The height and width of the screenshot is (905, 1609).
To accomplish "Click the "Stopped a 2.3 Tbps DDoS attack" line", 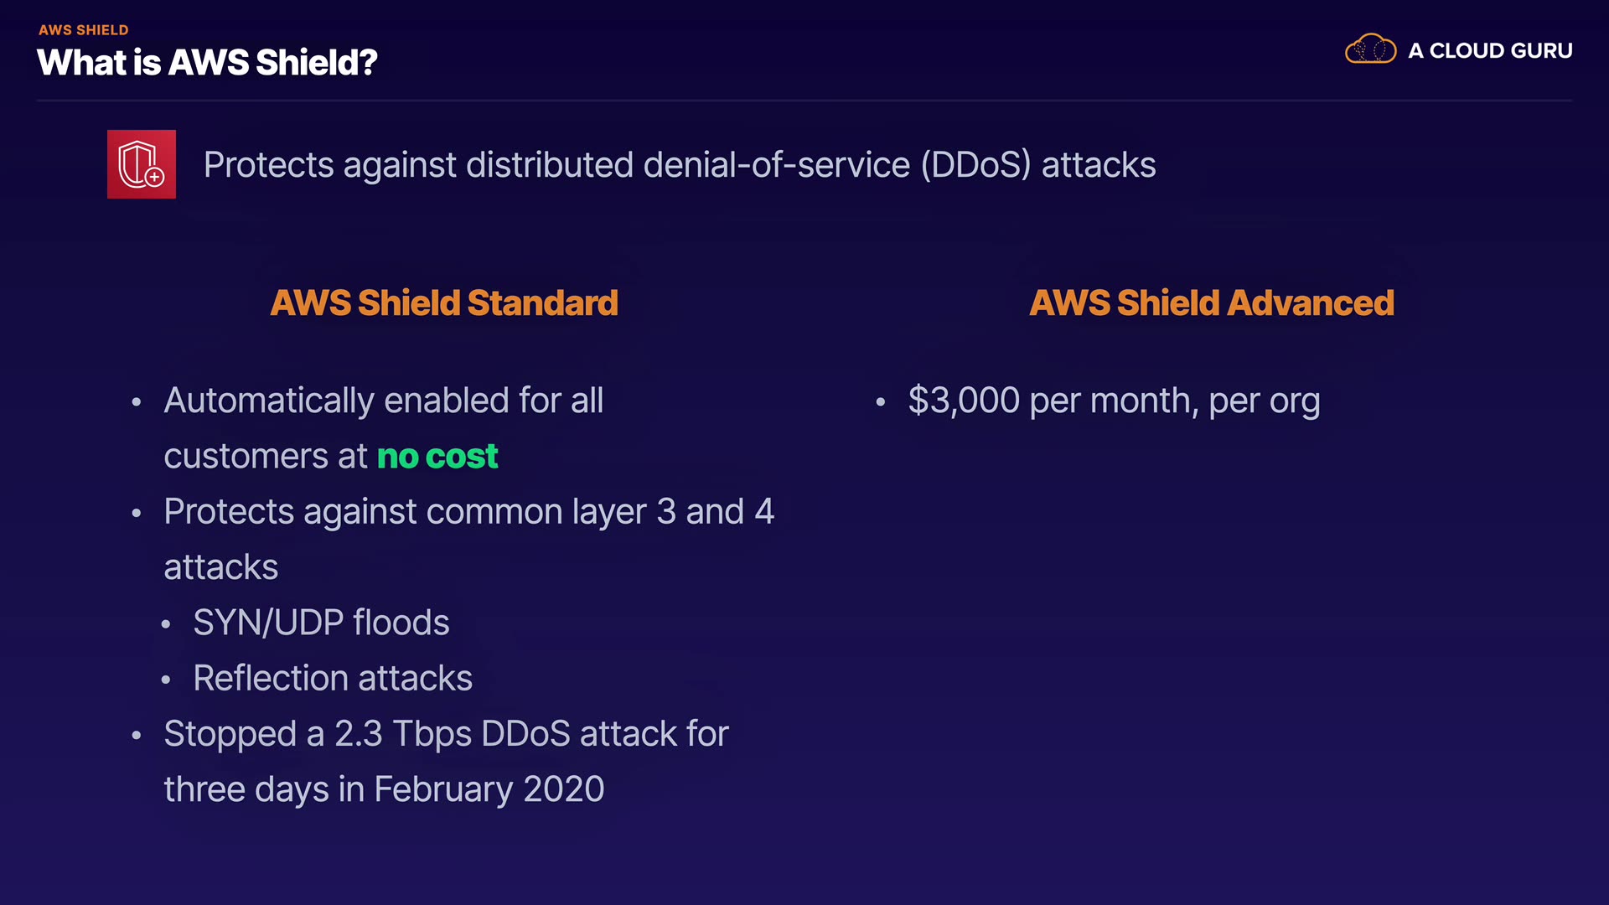I will [446, 734].
